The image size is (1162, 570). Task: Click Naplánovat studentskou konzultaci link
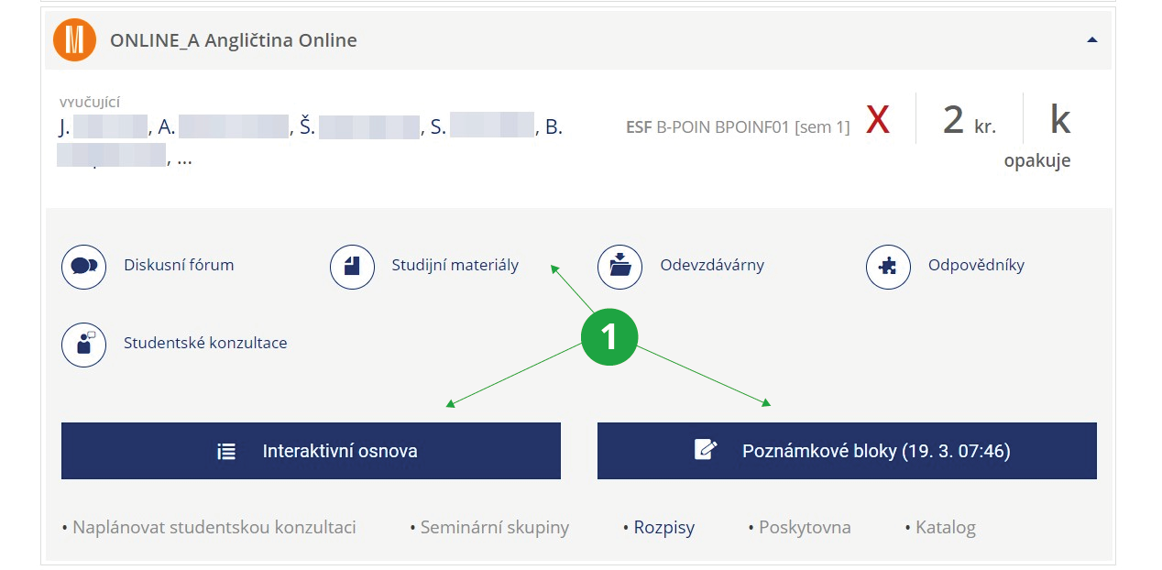(214, 528)
